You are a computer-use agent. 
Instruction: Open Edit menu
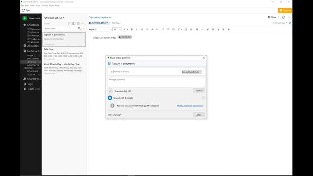tap(27, 5)
